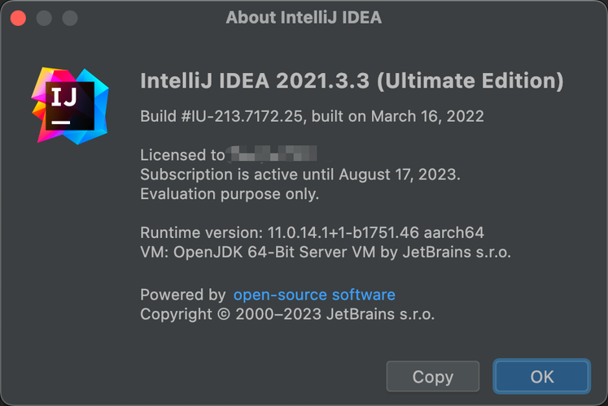Click the blurred licensee name

point(272,154)
